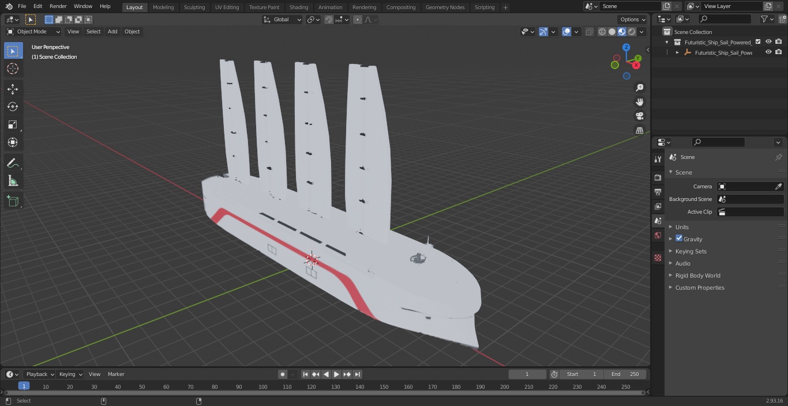Open the Object Mode dropdown
The height and width of the screenshot is (406, 788).
tap(33, 32)
